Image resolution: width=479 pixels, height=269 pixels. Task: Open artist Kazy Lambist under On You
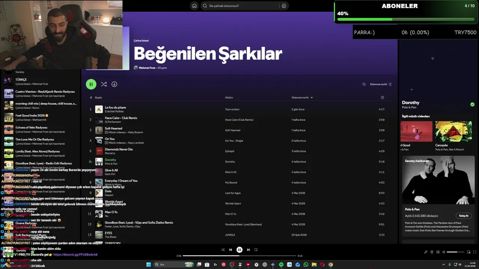tap(136, 143)
